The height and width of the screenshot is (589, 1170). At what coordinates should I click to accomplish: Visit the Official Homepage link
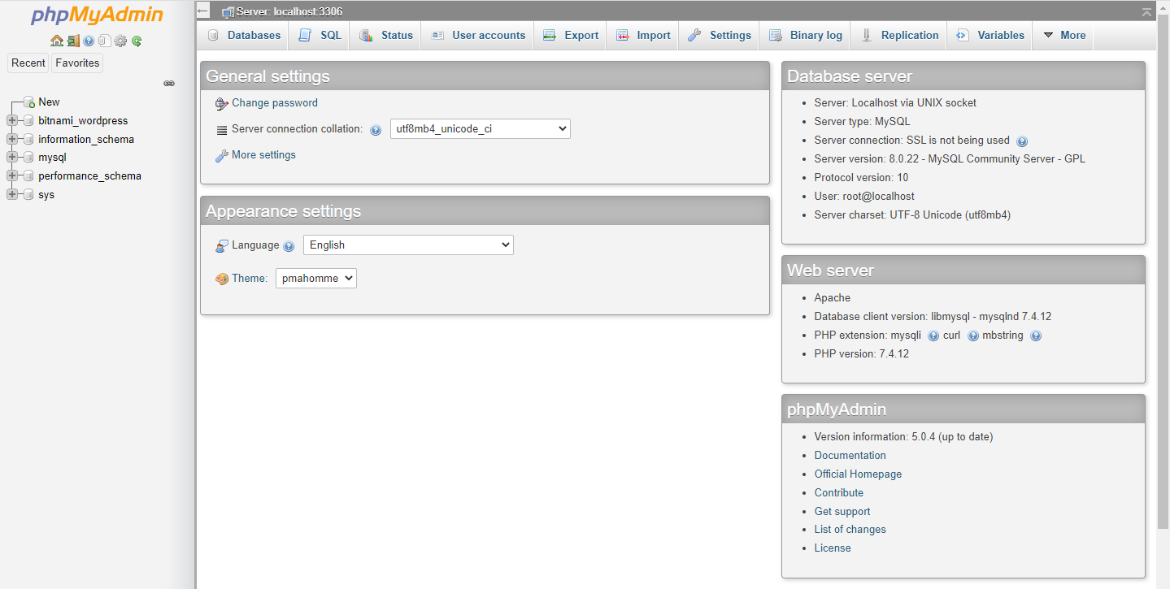(x=858, y=474)
